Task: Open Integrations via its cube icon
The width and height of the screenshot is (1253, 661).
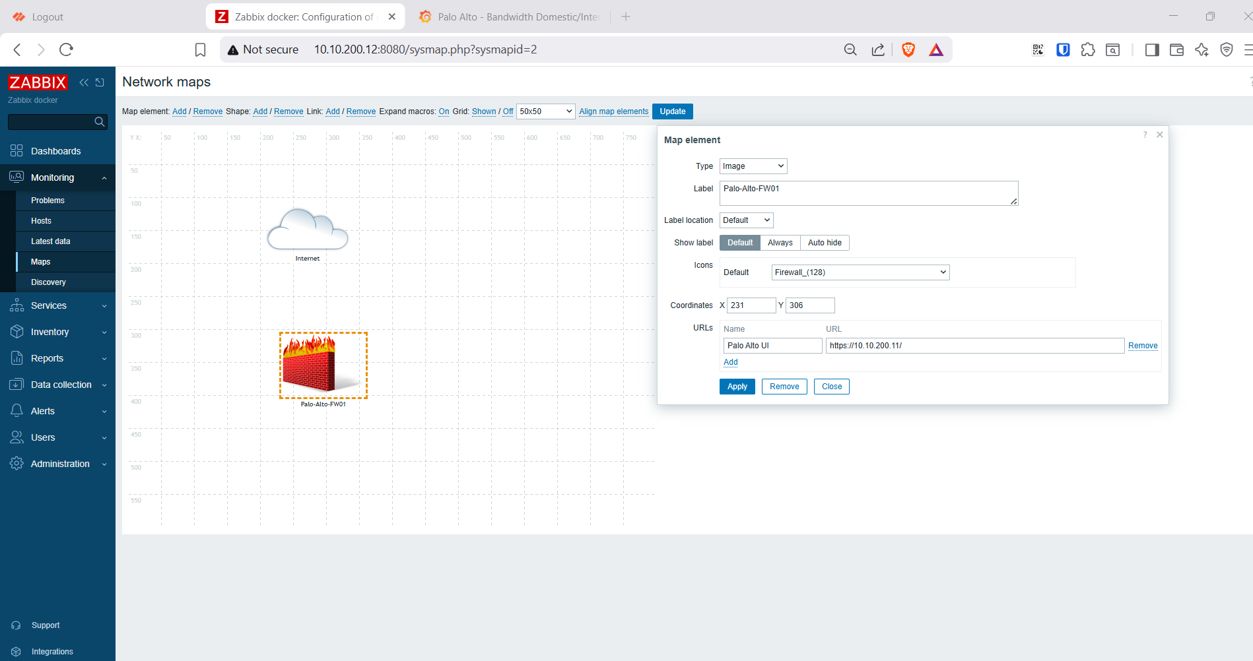Action: tap(17, 652)
